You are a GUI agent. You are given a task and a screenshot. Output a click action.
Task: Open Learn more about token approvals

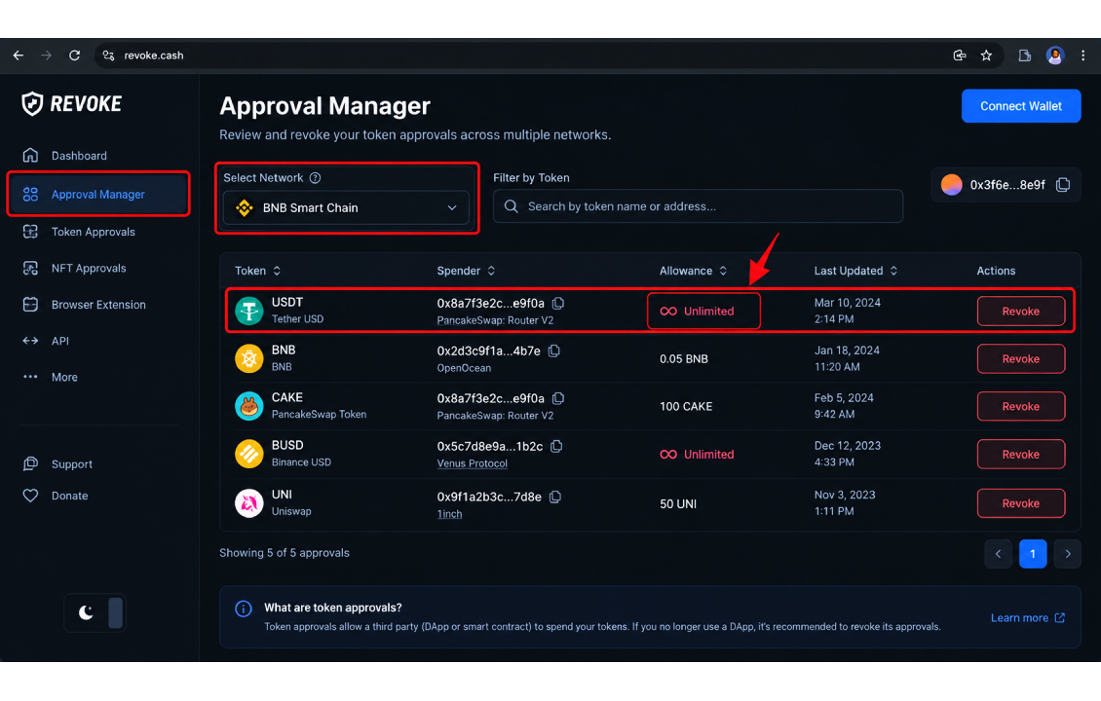(1027, 617)
